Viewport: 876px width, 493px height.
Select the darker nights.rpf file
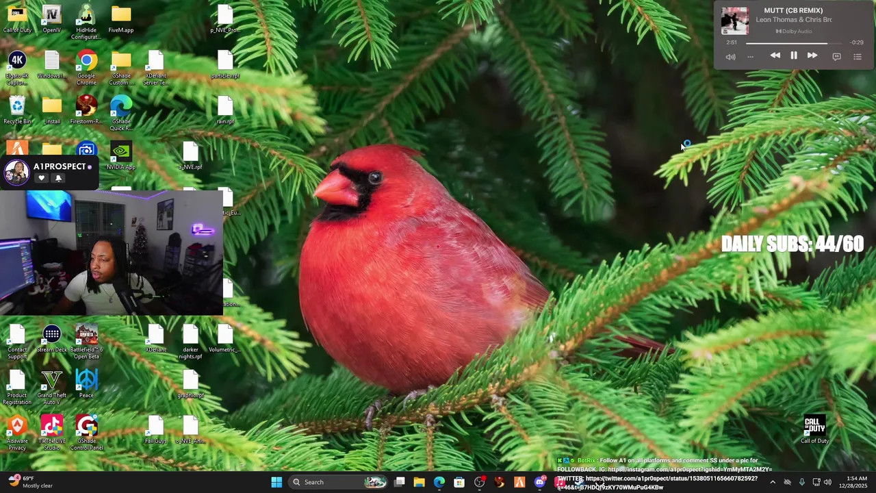[x=190, y=342]
